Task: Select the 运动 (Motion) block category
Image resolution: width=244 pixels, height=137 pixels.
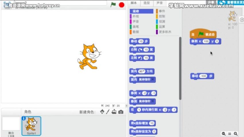Action: click(142, 11)
